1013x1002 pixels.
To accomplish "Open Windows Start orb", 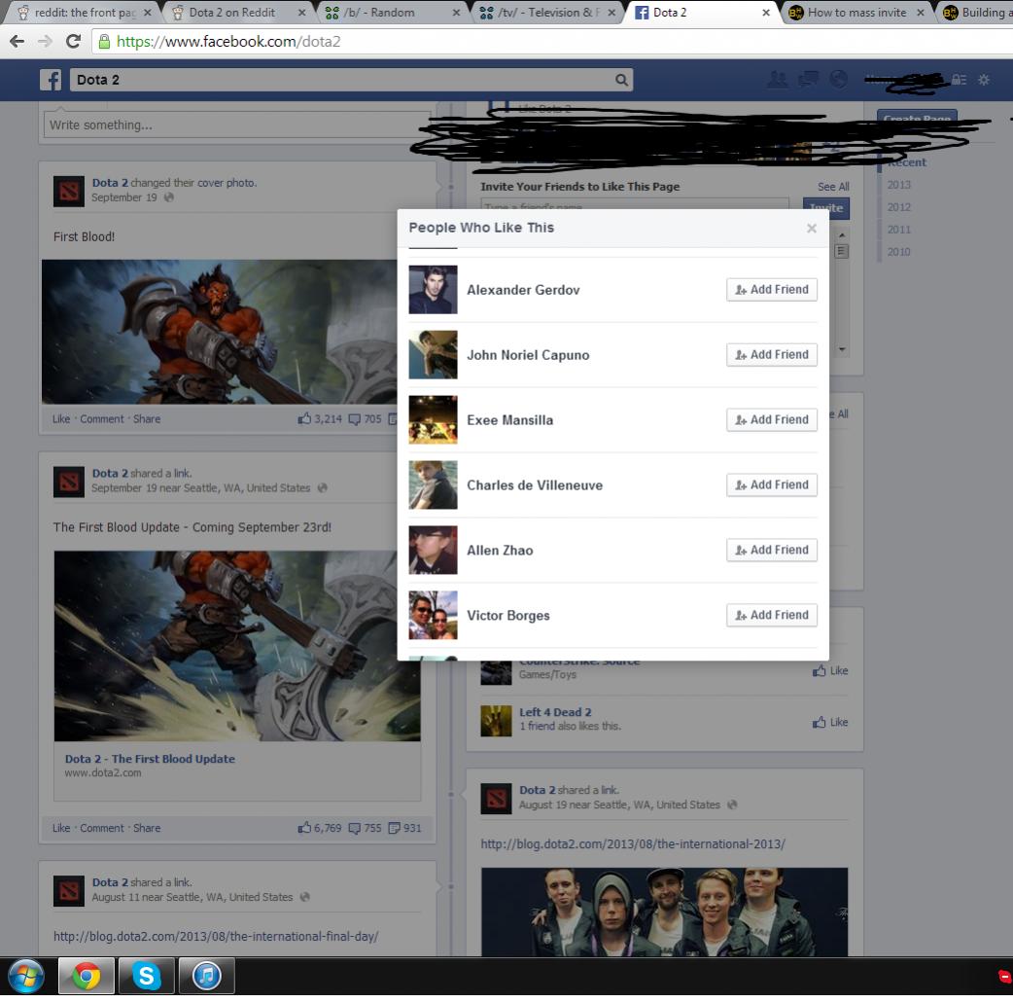I will (x=26, y=976).
